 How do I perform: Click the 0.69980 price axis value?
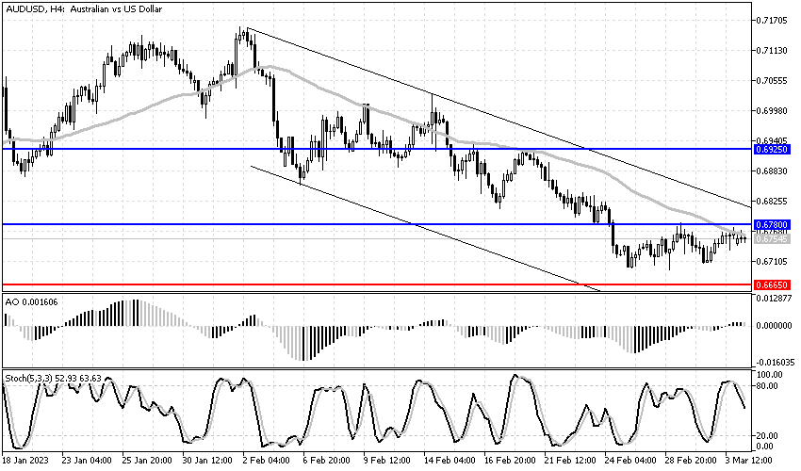[x=774, y=111]
